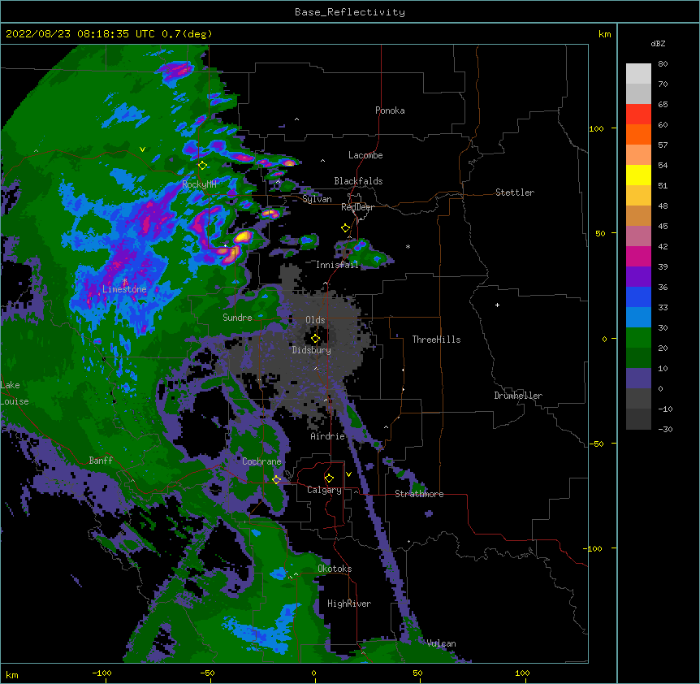Click the -100 tick on bottom axis
Viewport: 700px width, 684px height.
pos(102,673)
